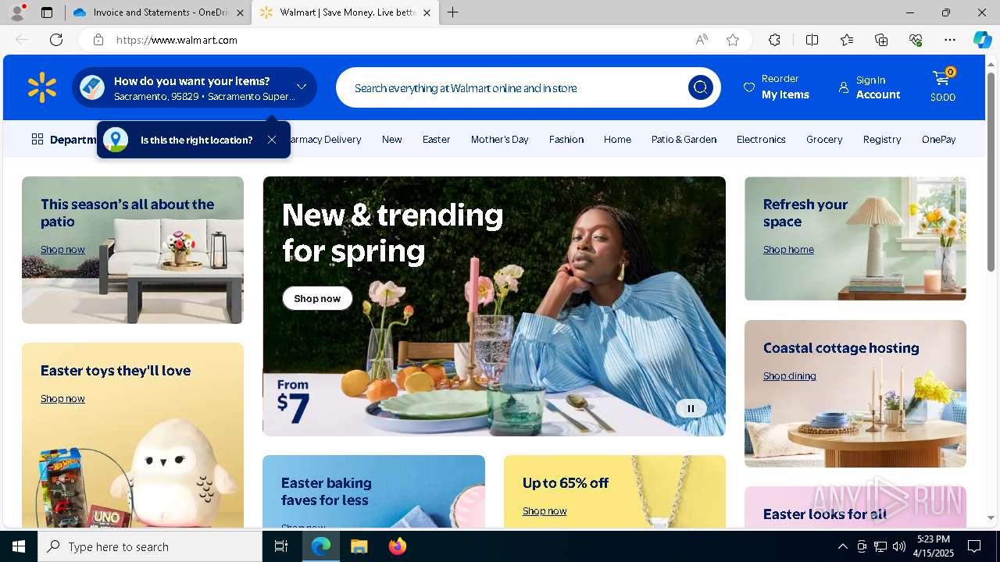This screenshot has height=562, width=1000.
Task: Open the Easter baking faves card
Action: click(373, 491)
